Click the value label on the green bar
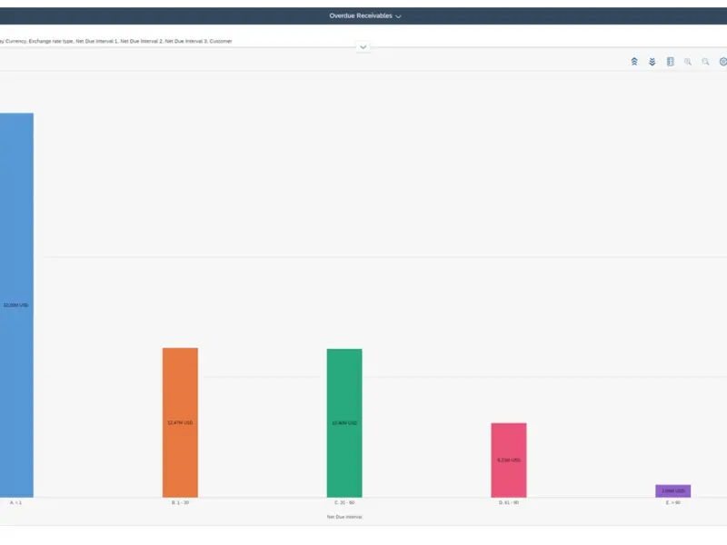Image resolution: width=727 pixels, height=545 pixels. click(x=344, y=423)
